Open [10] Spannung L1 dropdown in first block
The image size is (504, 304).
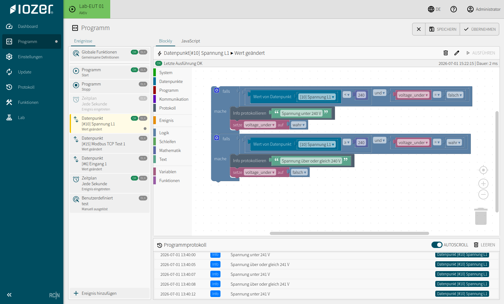click(x=317, y=97)
